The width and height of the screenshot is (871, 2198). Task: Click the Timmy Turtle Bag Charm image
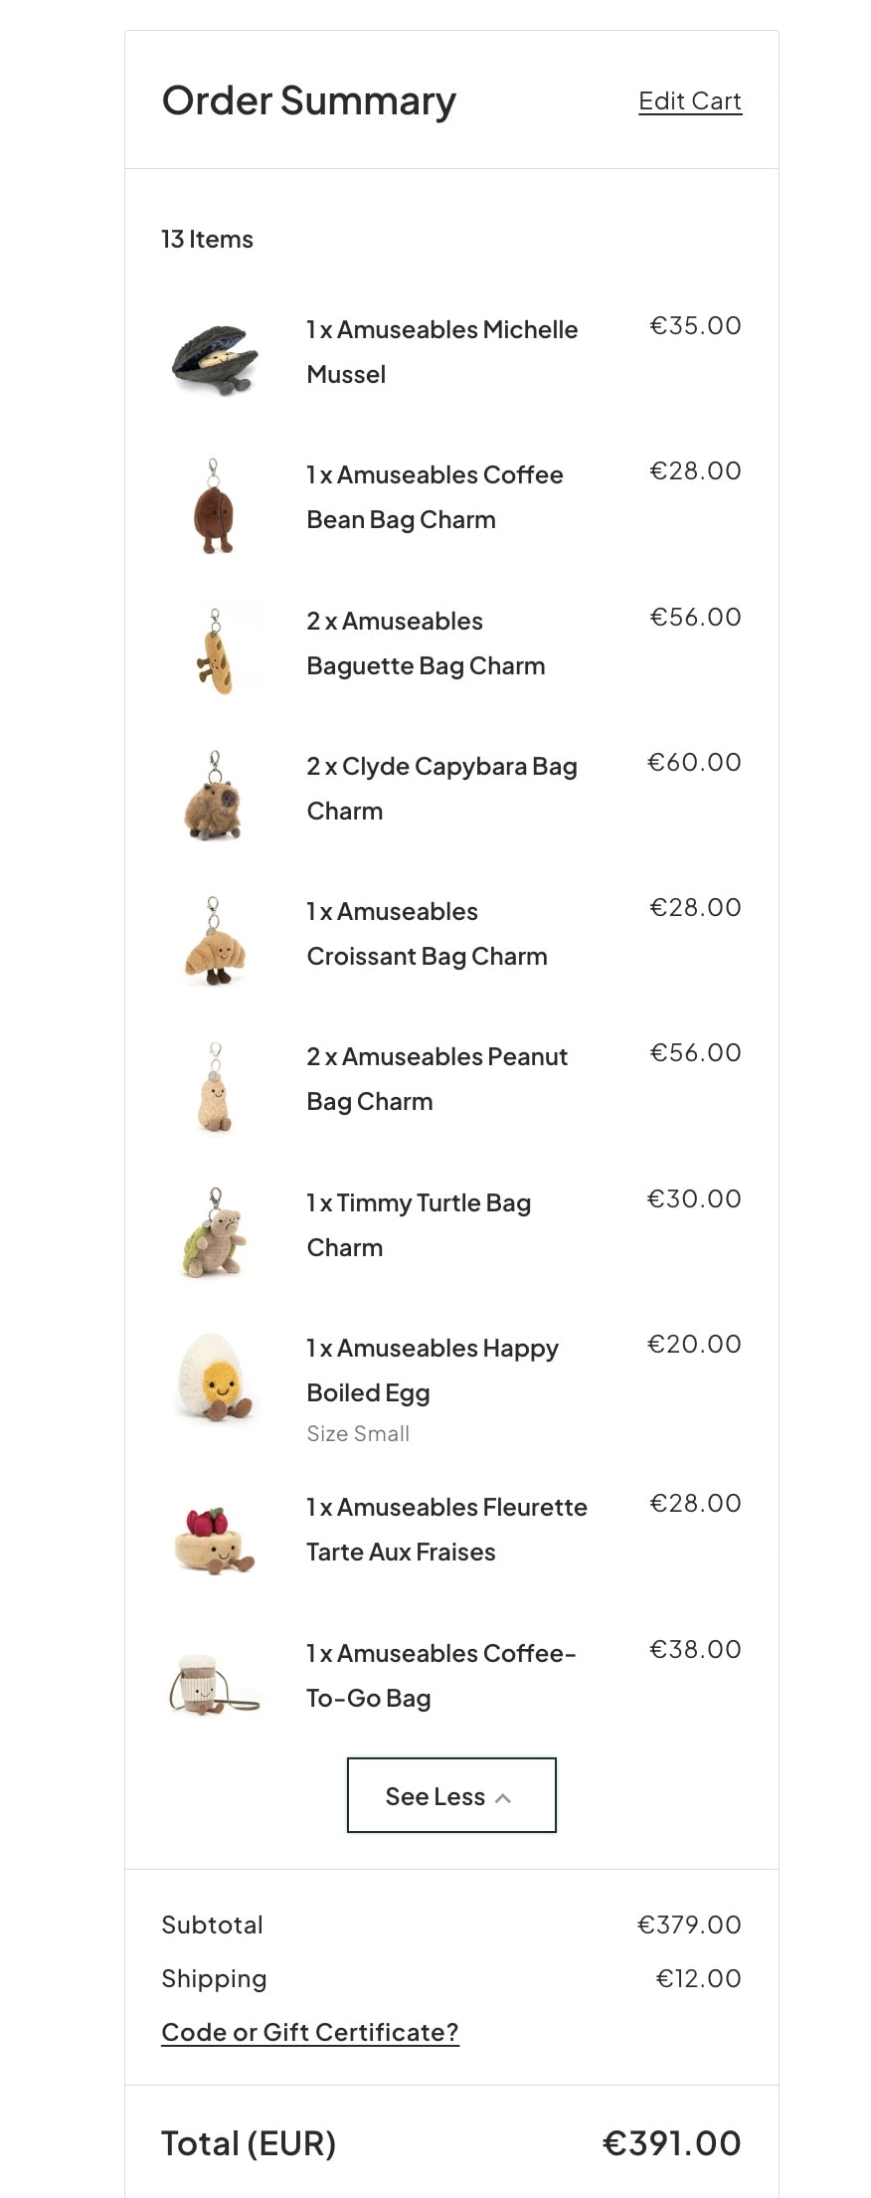point(215,1233)
